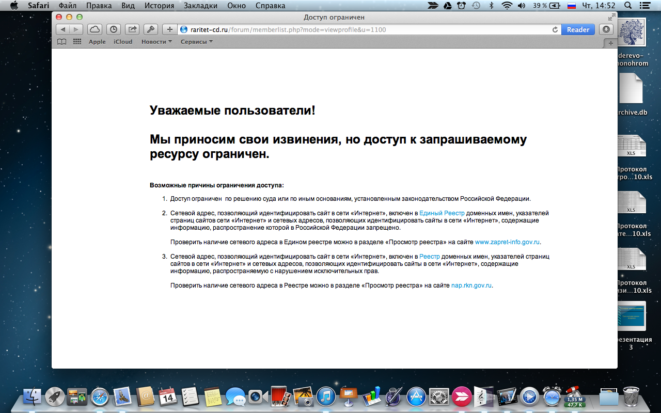The height and width of the screenshot is (413, 661).
Task: Open the bookmarks book icon
Action: click(x=61, y=42)
